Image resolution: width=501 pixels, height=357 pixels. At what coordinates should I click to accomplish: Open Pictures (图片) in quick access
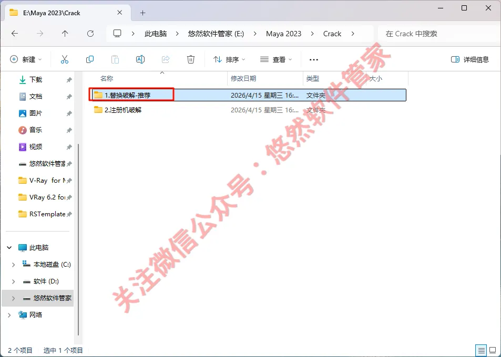pos(36,113)
